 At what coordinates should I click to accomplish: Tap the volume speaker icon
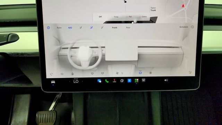tap(166, 80)
